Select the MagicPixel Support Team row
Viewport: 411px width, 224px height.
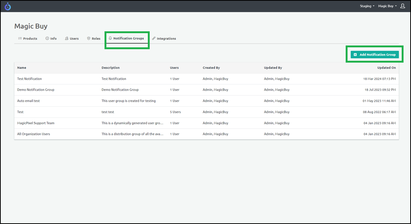[36, 123]
